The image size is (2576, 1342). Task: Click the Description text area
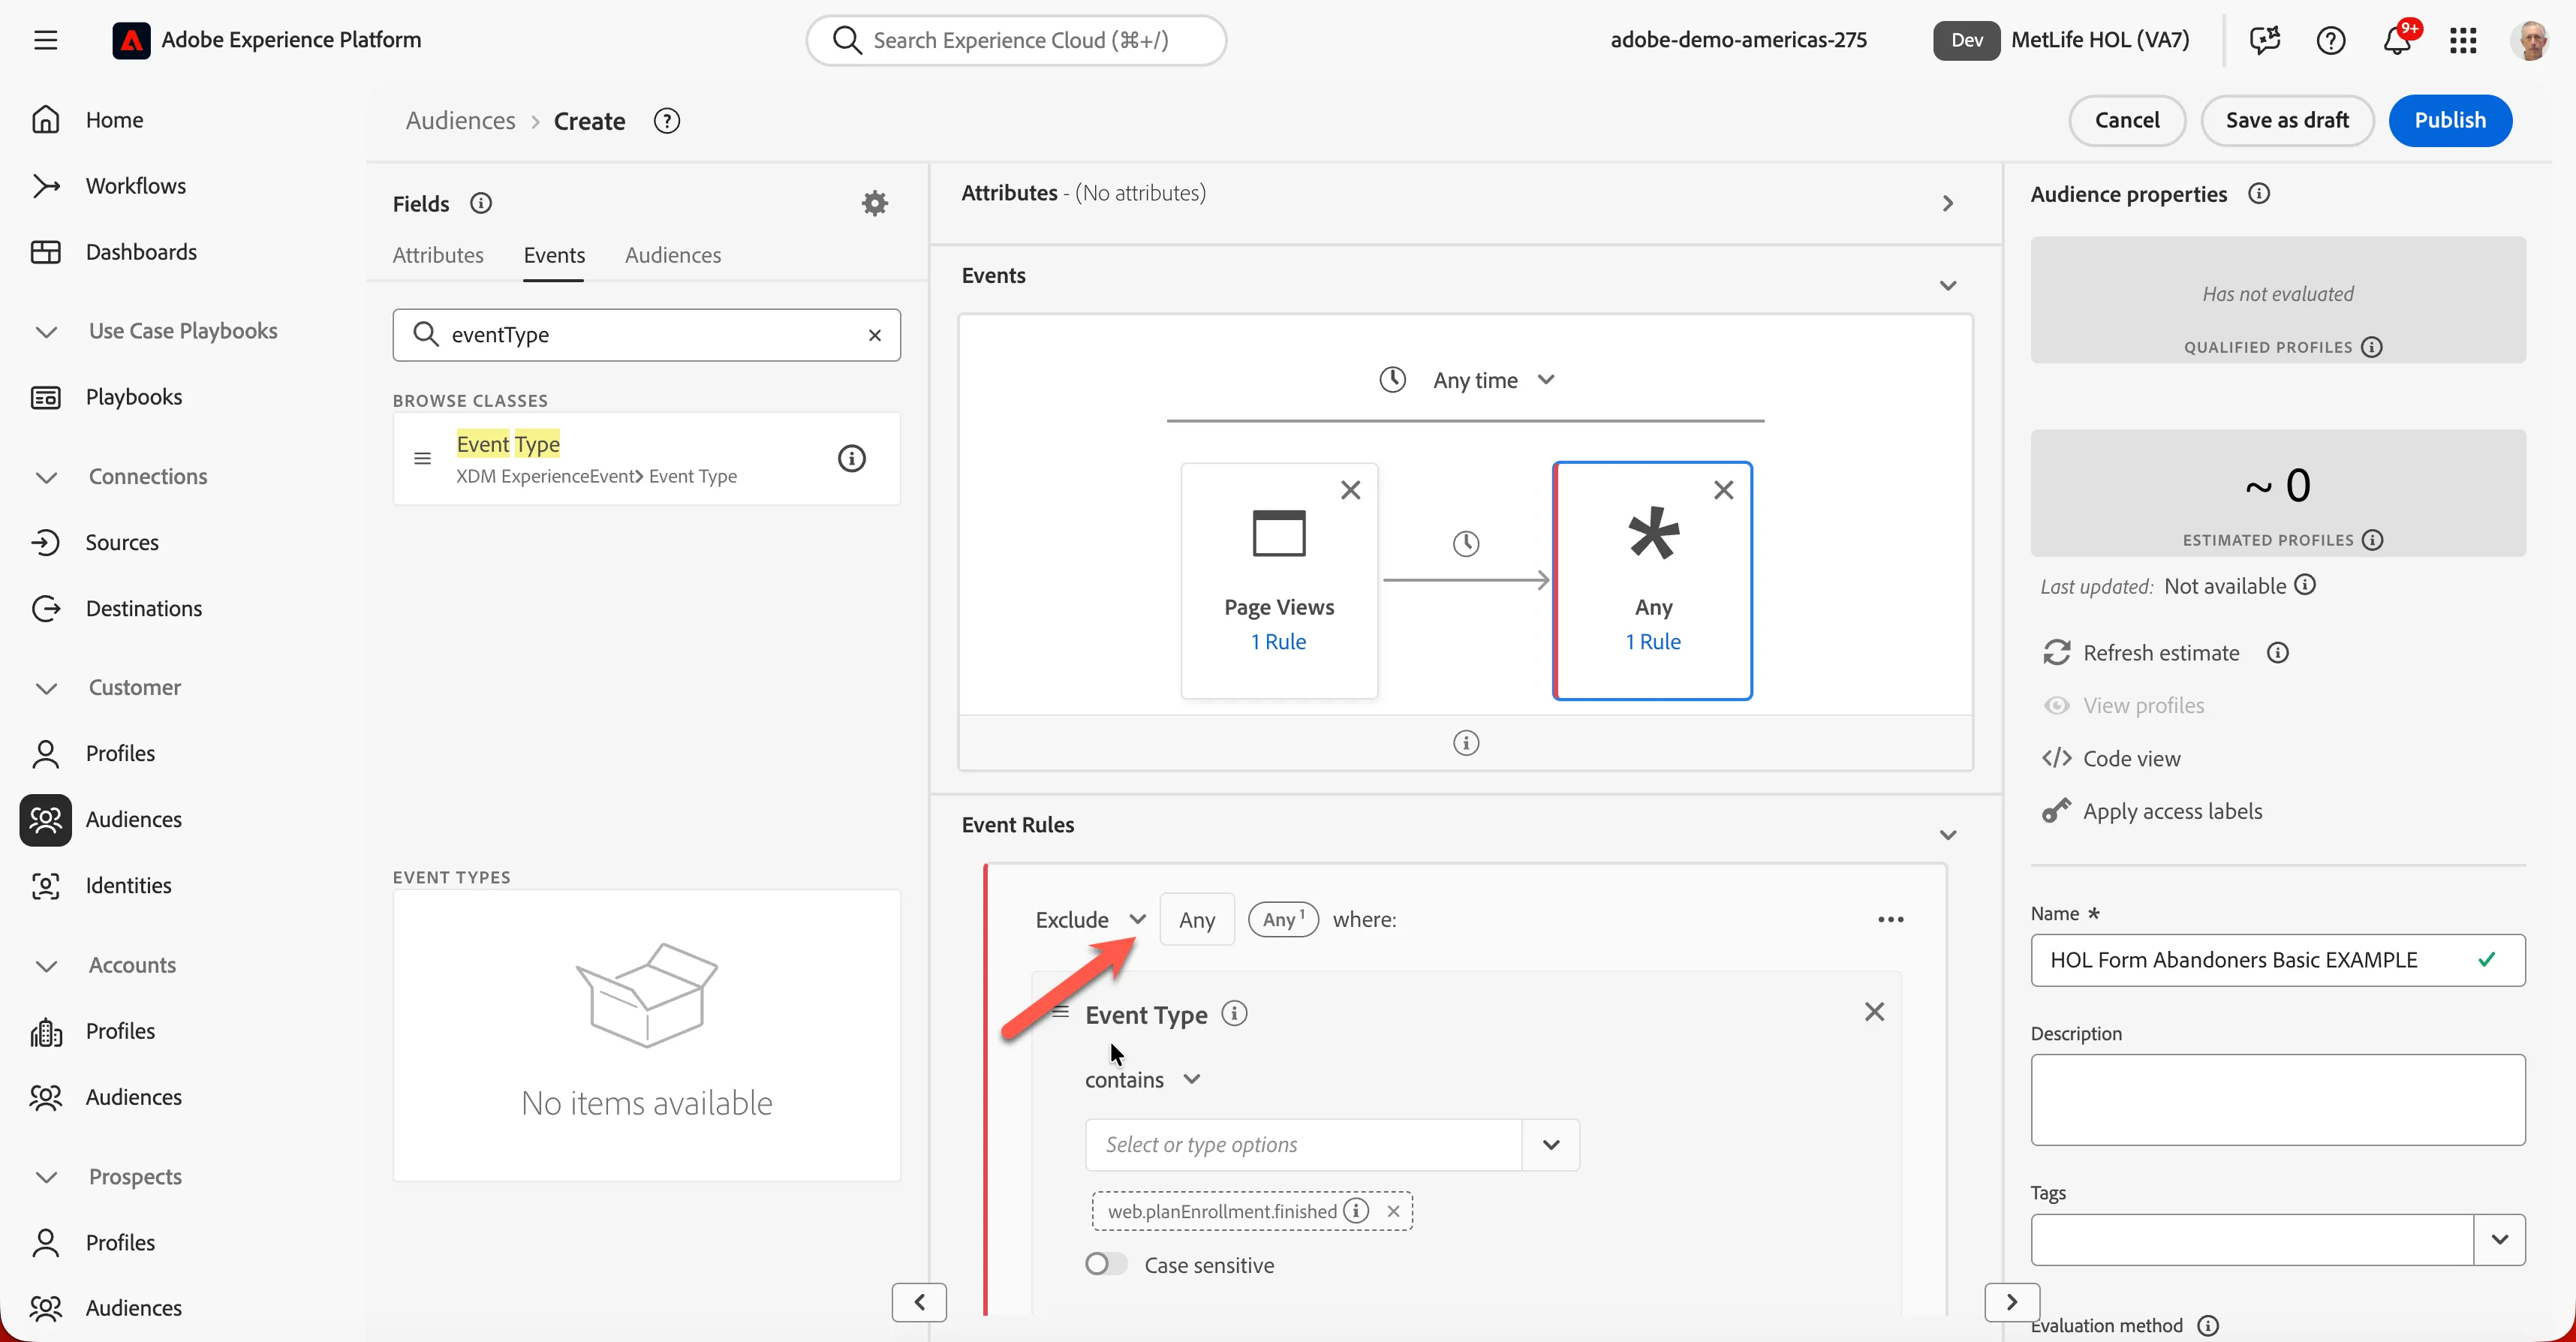click(x=2278, y=1100)
